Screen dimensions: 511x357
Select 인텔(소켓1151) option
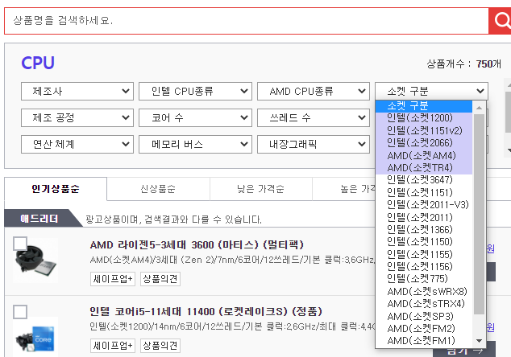[424, 192]
